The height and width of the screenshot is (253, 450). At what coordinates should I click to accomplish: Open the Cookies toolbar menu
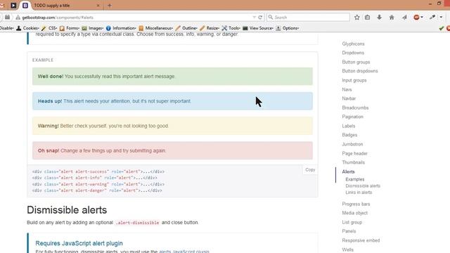(27, 28)
